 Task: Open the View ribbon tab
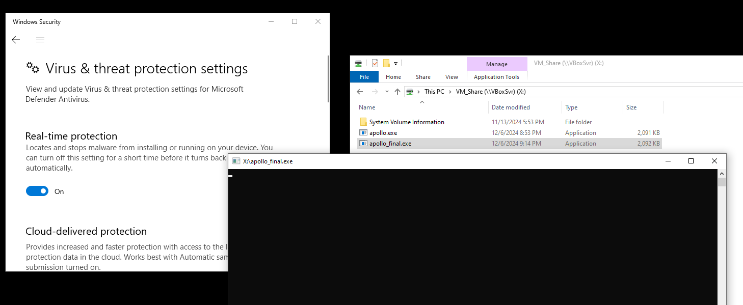452,77
